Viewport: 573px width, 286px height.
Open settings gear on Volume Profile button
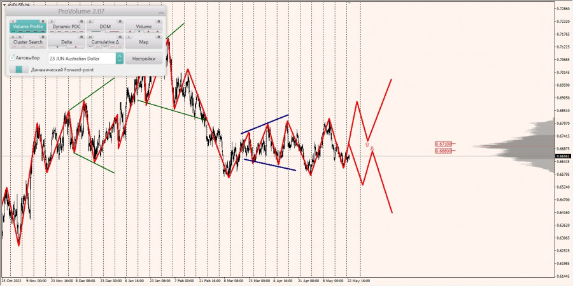(x=43, y=22)
